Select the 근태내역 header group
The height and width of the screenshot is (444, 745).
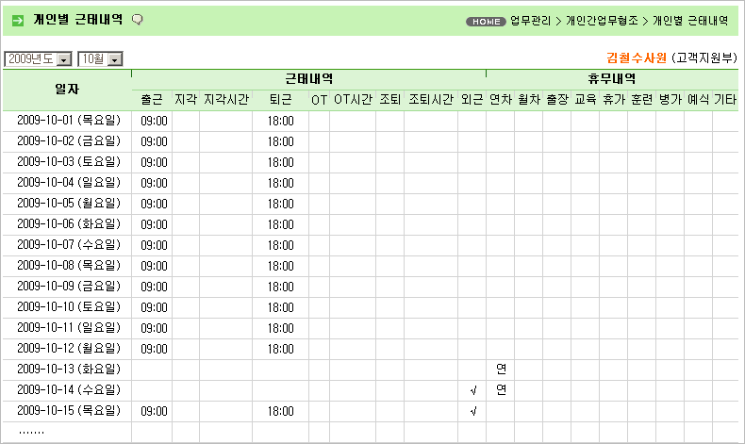(x=308, y=79)
